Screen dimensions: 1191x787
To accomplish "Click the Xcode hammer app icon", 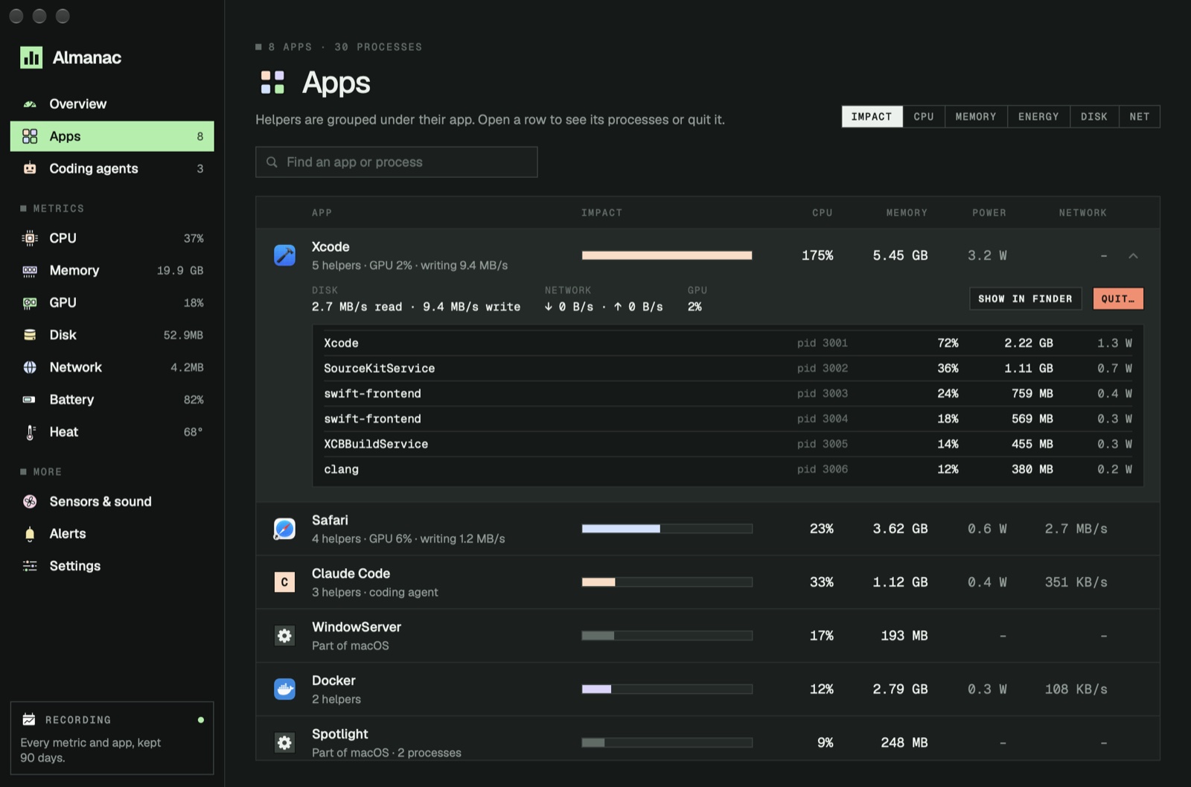I will (x=284, y=255).
